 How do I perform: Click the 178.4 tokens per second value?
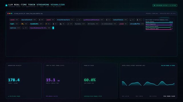click(14, 80)
